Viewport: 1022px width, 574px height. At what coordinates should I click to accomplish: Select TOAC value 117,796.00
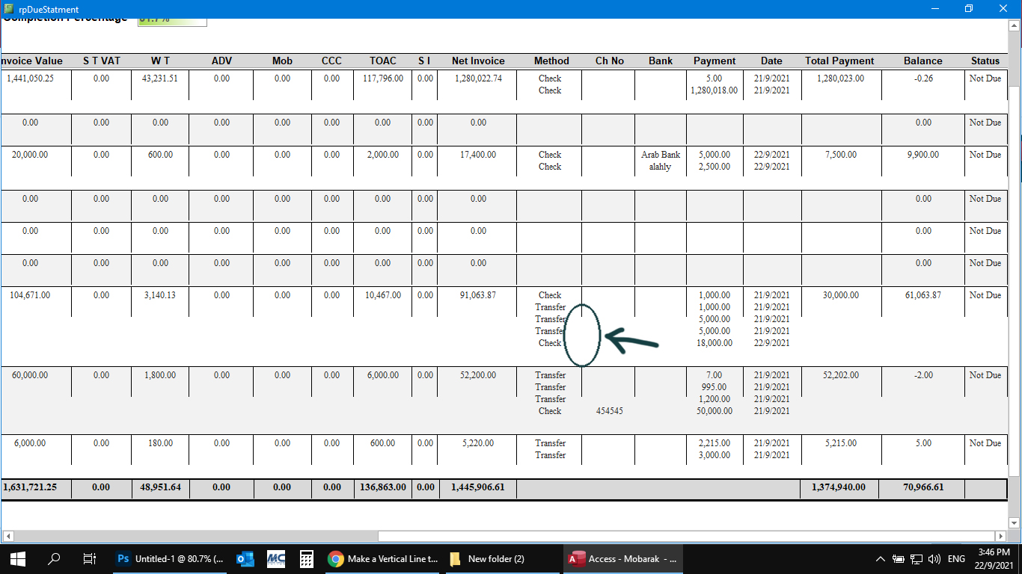click(382, 78)
